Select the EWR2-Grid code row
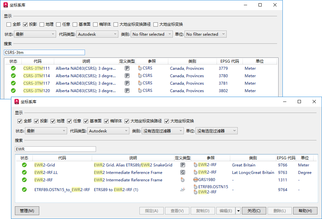The width and height of the screenshot is (322, 219). 44,165
